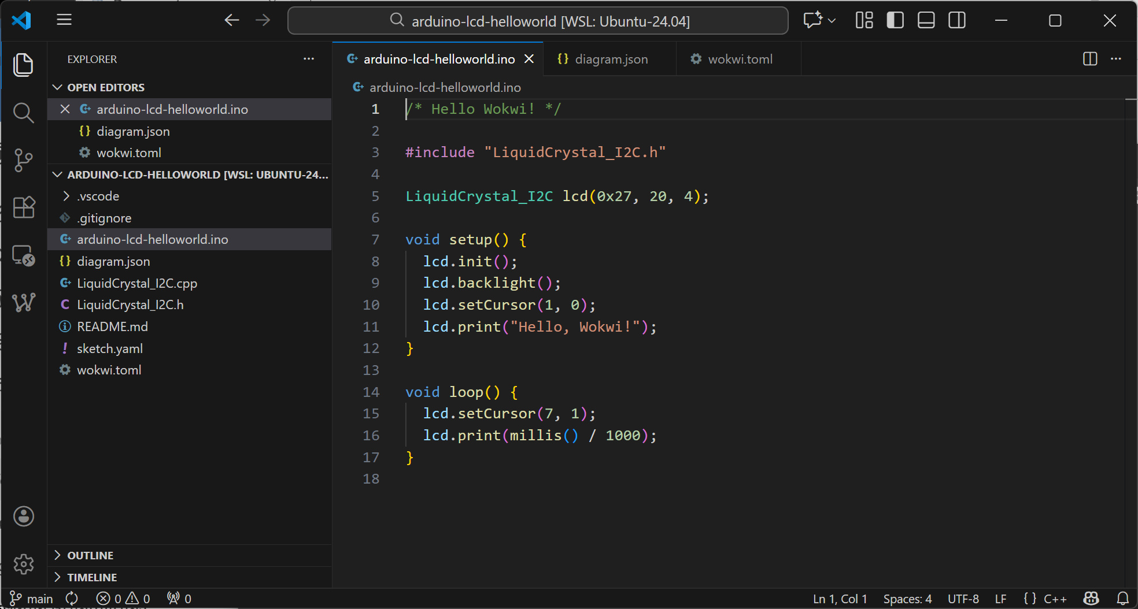This screenshot has height=609, width=1138.
Task: Open the Source Control view
Action: [23, 160]
